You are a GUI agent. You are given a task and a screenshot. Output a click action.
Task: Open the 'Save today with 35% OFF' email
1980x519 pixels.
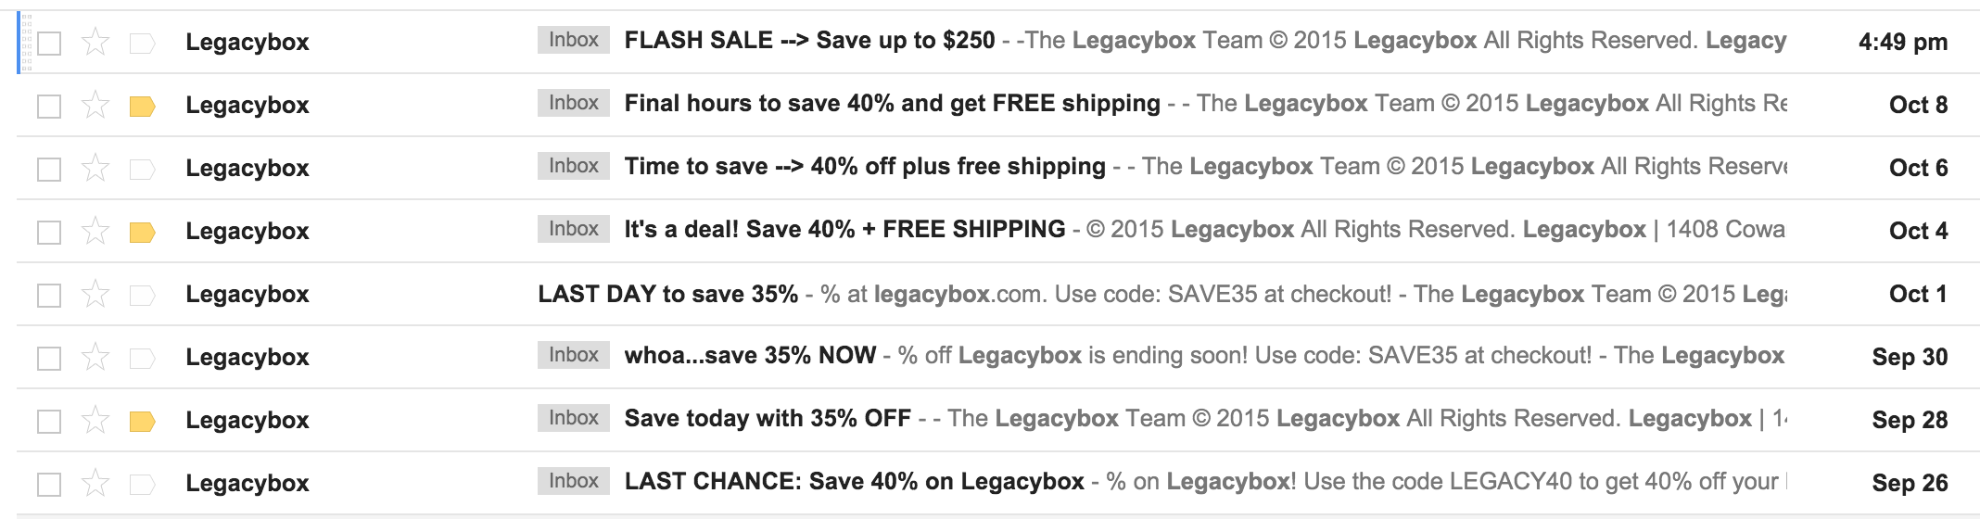[x=767, y=419]
